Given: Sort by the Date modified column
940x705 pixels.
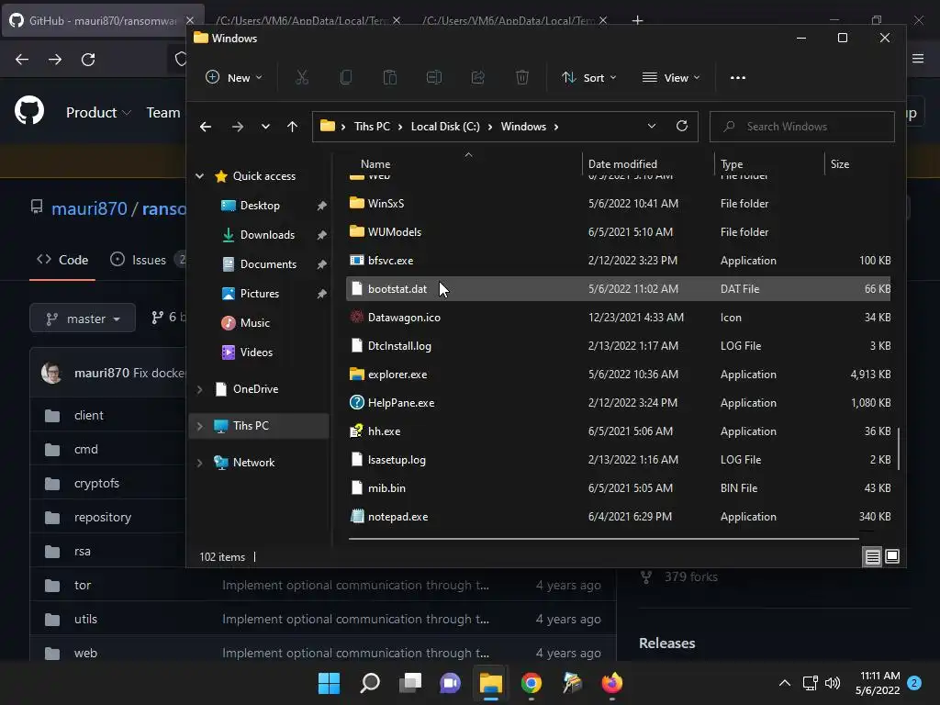Looking at the screenshot, I should point(622,163).
